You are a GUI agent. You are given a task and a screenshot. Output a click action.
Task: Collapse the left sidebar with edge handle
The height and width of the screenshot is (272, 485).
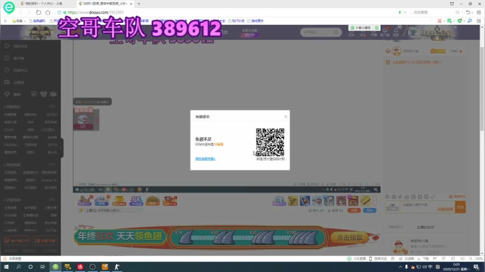click(62, 147)
